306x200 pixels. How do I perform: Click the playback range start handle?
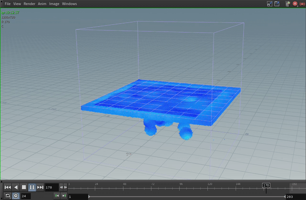point(89,197)
